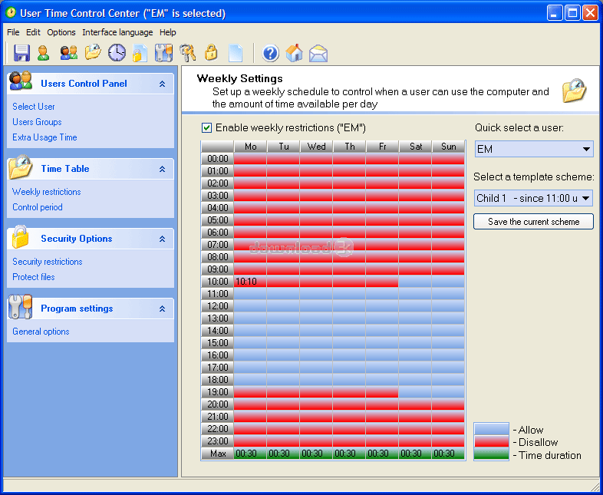Click the Sun column header
Viewport: 603px width, 495px height.
(448, 147)
